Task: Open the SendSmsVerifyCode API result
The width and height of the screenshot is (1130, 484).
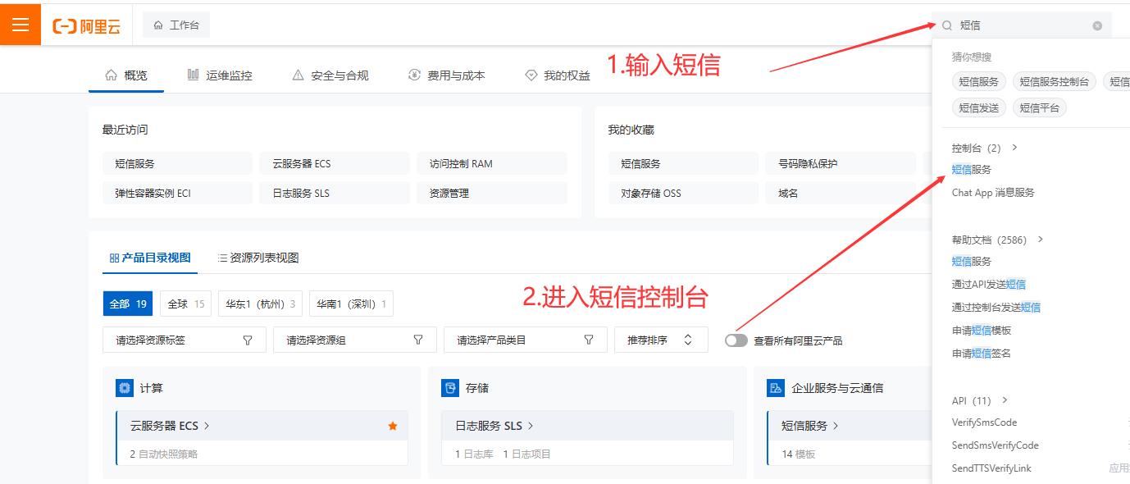Action: click(996, 445)
